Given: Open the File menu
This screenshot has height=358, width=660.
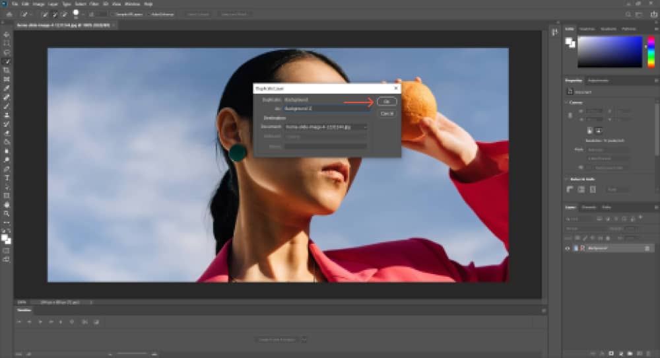Looking at the screenshot, I should pos(15,4).
